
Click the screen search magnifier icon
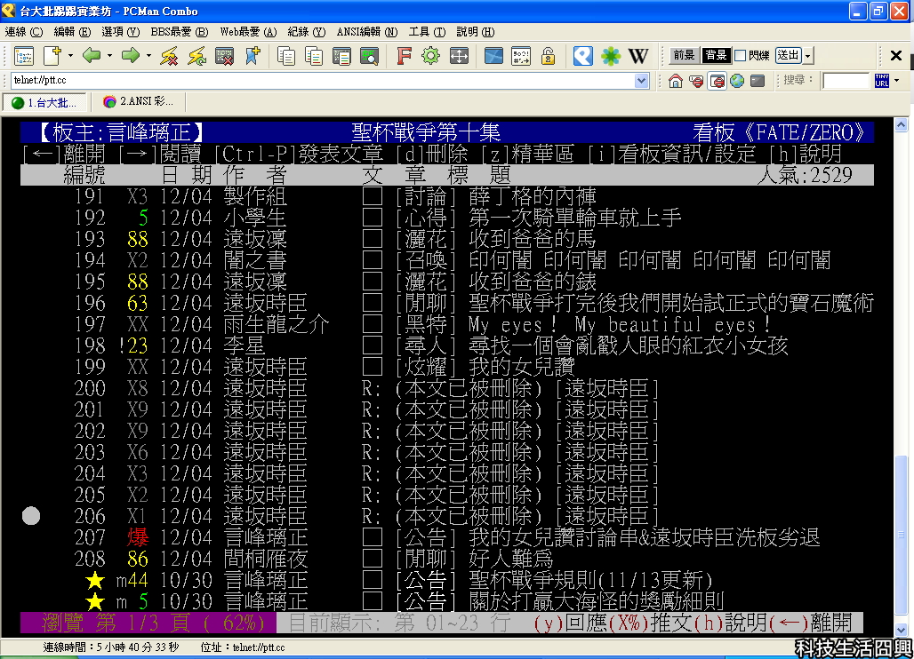(x=370, y=56)
